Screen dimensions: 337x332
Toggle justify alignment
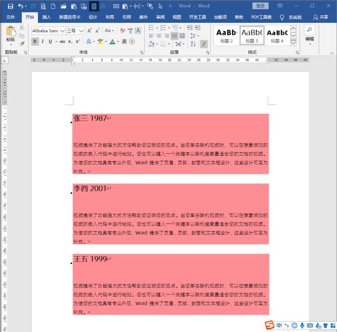coord(174,36)
